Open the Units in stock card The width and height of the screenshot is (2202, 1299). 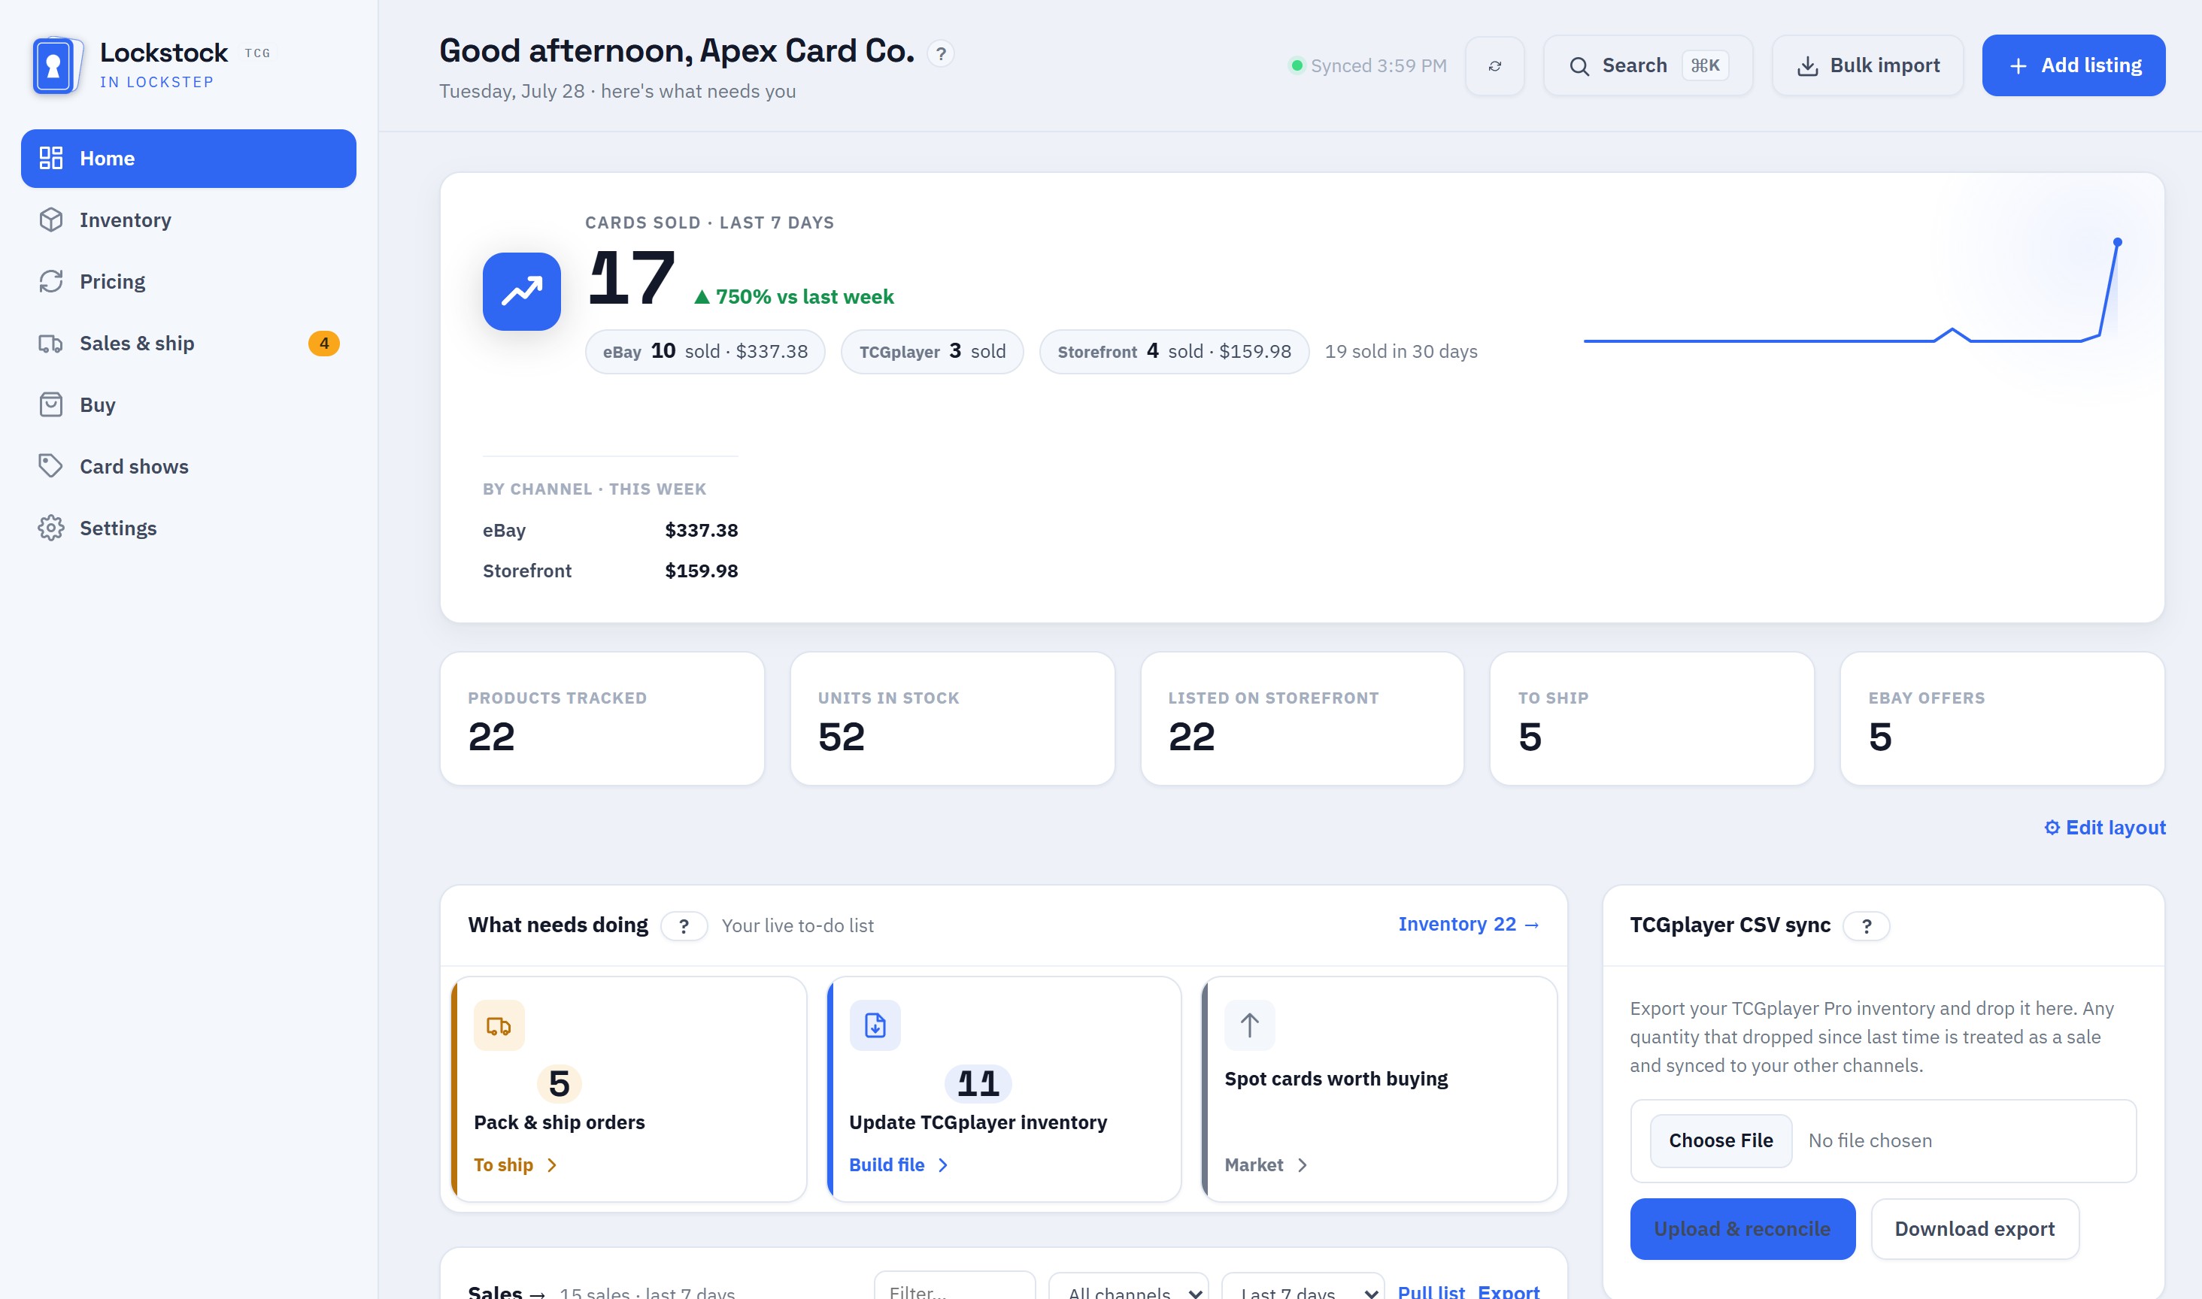953,719
